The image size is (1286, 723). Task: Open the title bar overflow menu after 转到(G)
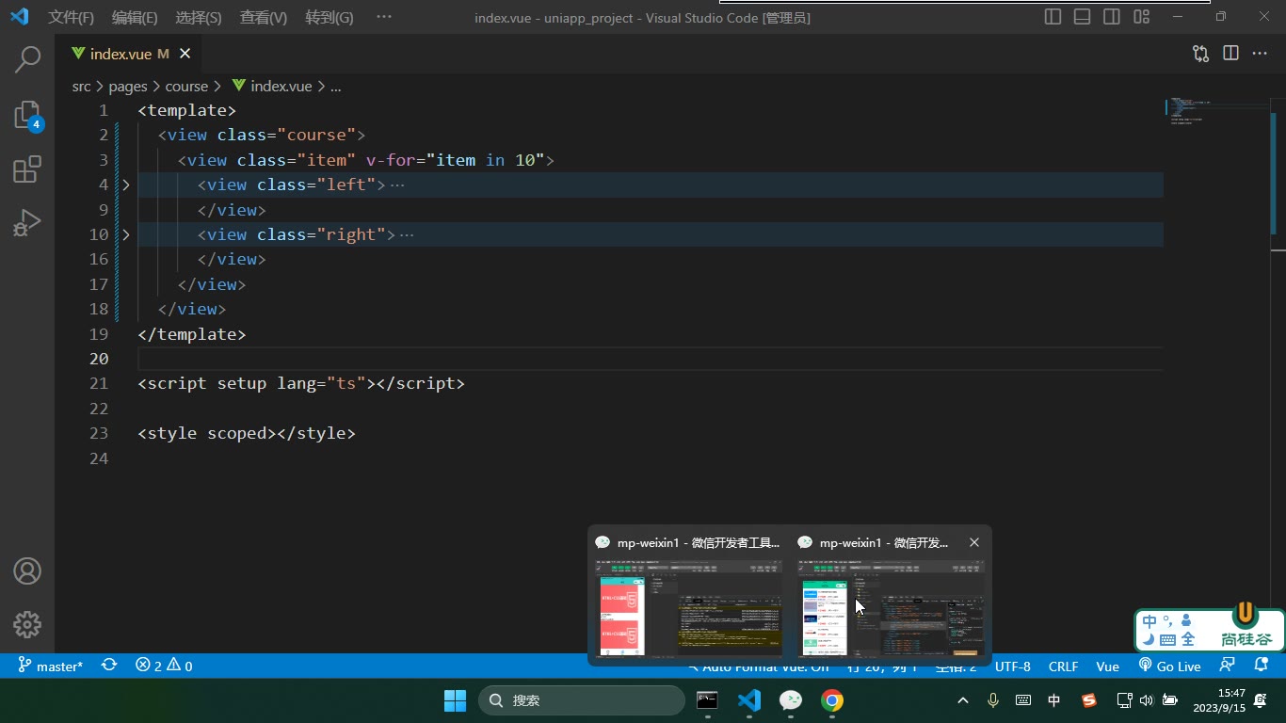pyautogui.click(x=383, y=17)
